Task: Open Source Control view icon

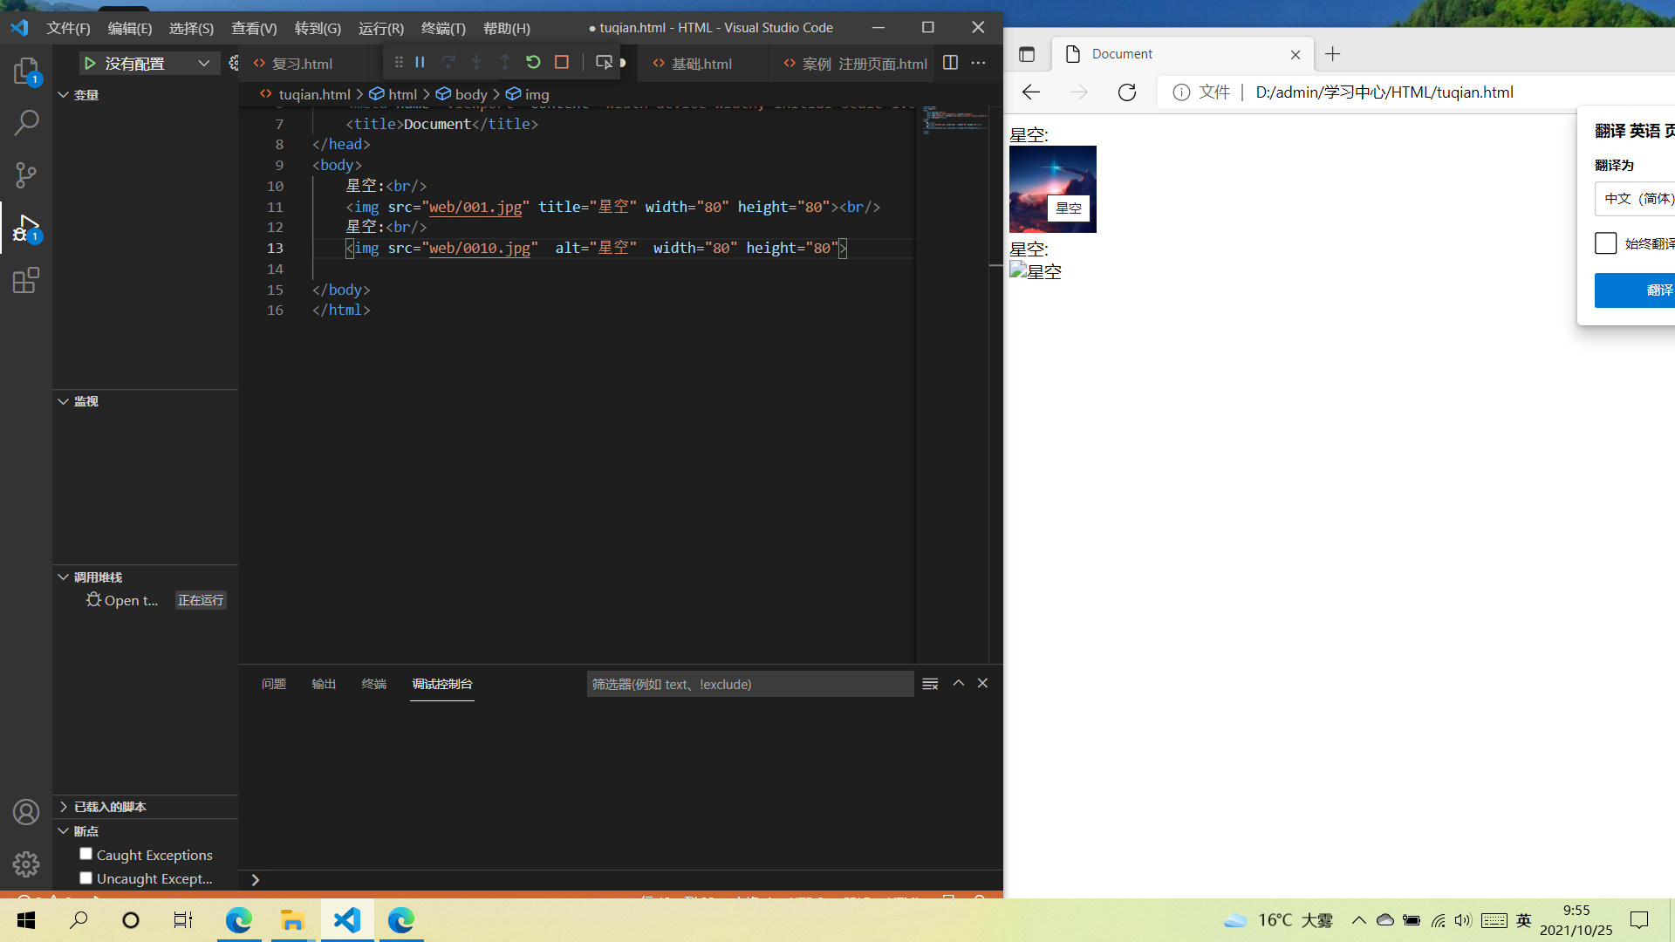Action: (26, 175)
